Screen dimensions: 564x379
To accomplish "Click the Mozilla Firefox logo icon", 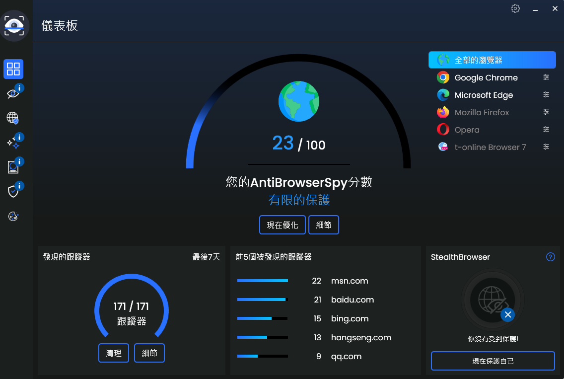I will 443,112.
